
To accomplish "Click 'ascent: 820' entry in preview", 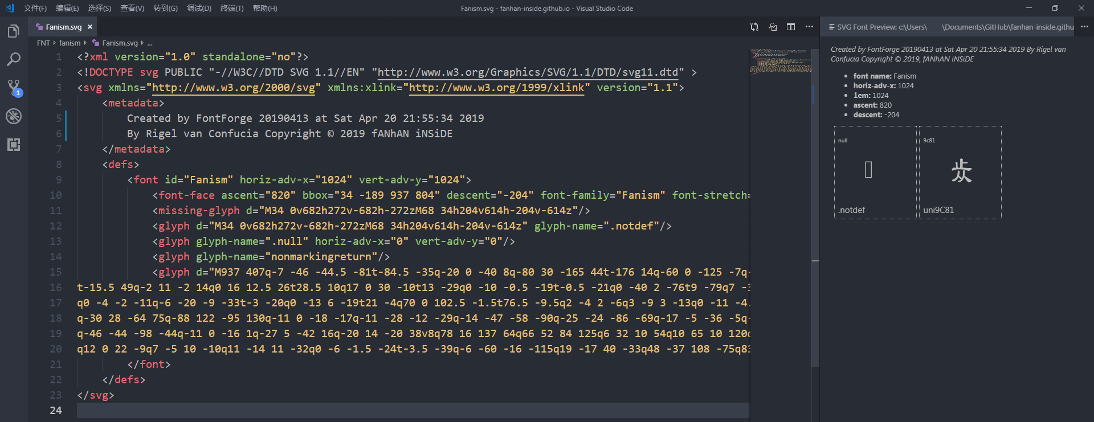I will [x=872, y=105].
